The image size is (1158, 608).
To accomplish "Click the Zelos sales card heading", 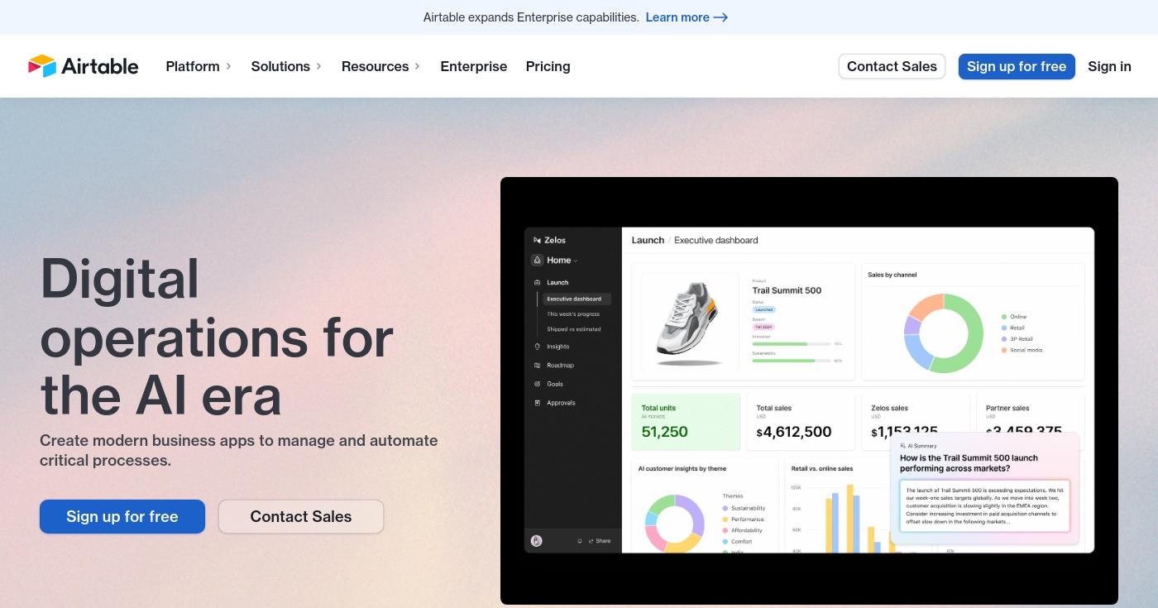I will point(889,408).
